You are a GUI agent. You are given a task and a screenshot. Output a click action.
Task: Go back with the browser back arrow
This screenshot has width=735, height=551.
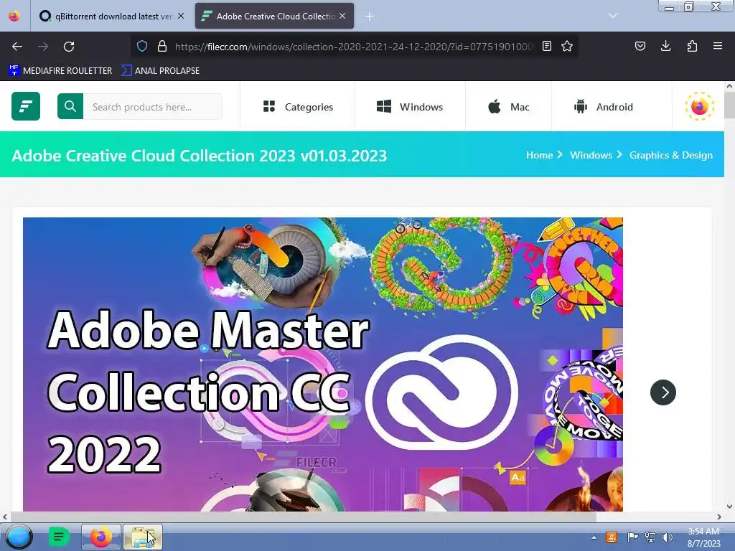pos(17,47)
